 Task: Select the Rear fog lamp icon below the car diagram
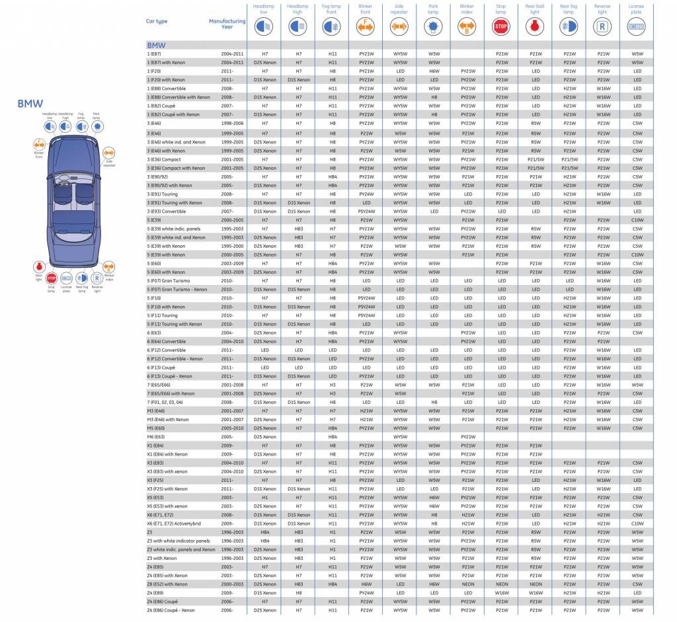[81, 278]
